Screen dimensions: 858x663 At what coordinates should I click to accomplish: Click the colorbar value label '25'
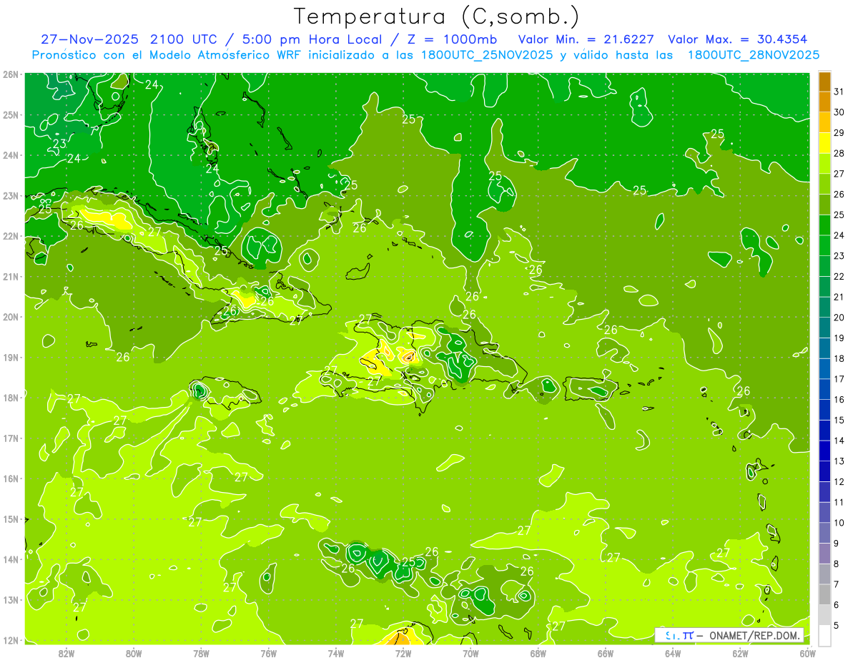[839, 215]
